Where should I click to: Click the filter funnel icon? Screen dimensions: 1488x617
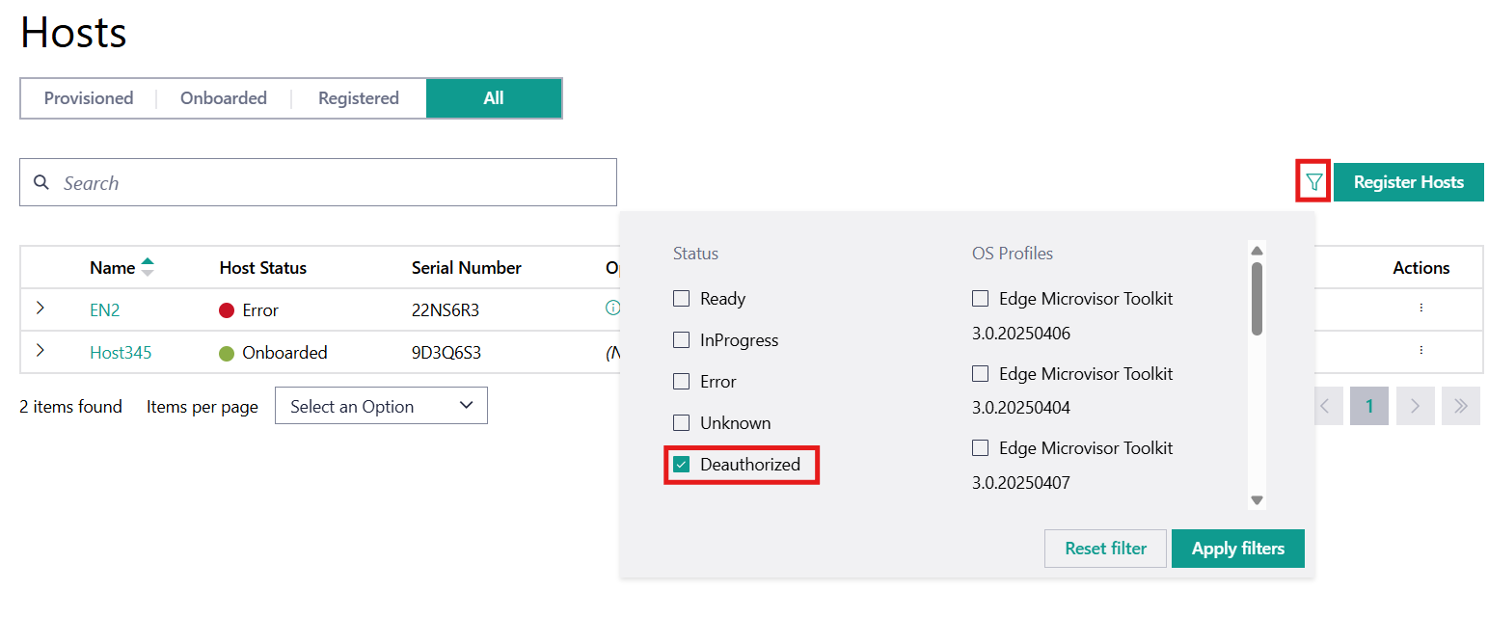click(1313, 181)
